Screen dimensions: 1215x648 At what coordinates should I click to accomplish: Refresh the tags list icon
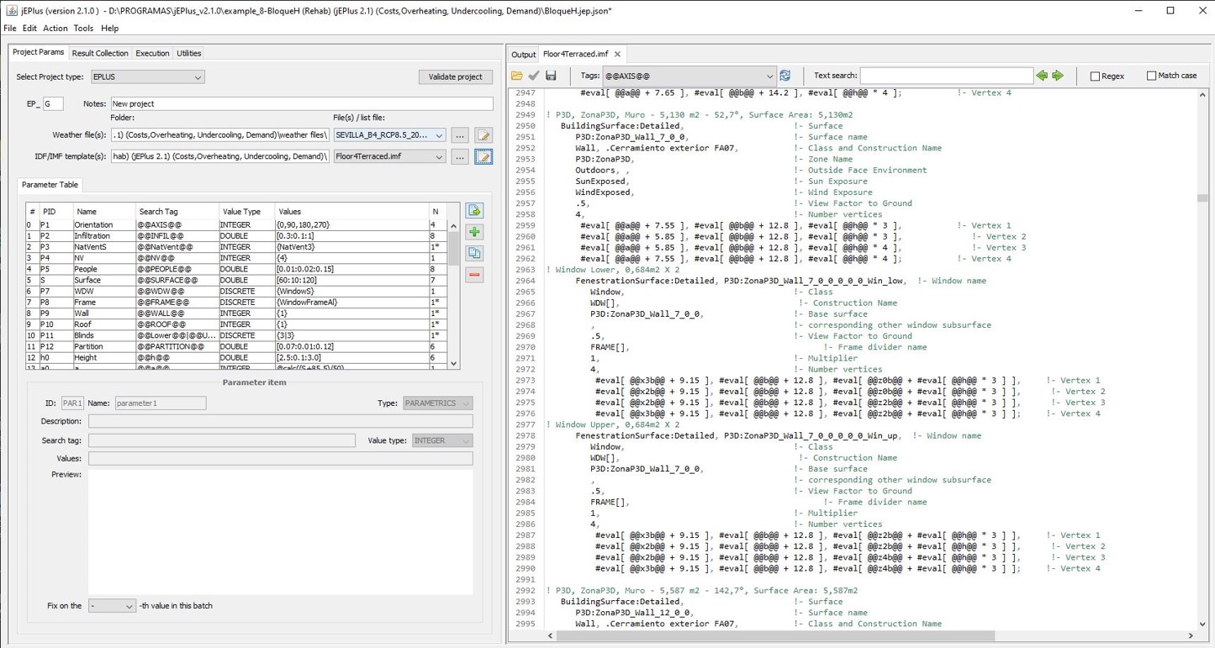785,76
